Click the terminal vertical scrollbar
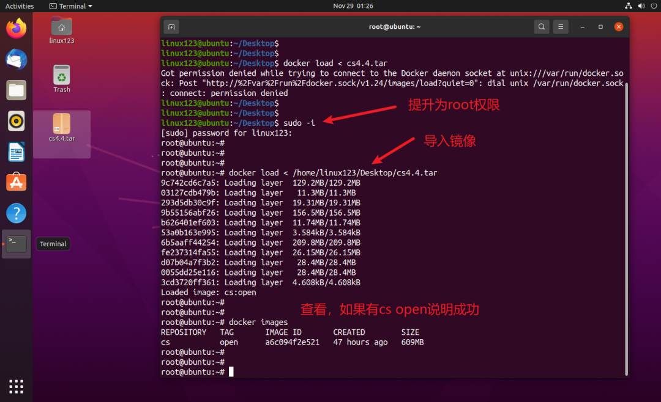Viewport: 661px width, 402px height. pos(627,228)
